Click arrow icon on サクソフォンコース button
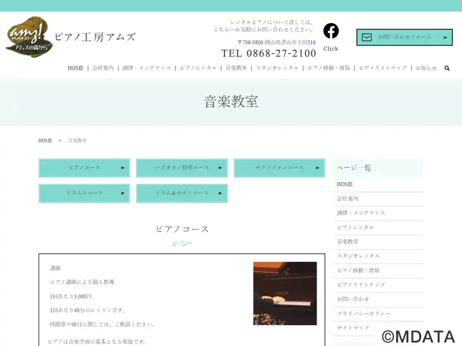462x346 pixels. [318, 168]
